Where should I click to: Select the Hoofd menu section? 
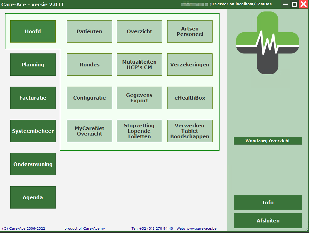[33, 31]
